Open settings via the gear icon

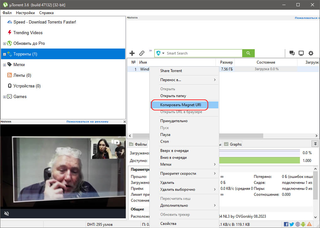[x=311, y=53]
